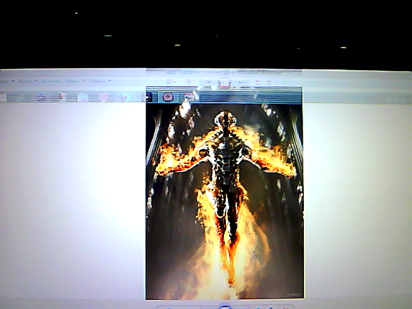Click the highlighted icon in the upper toolbar
This screenshot has height=309, width=412.
click(x=223, y=83)
